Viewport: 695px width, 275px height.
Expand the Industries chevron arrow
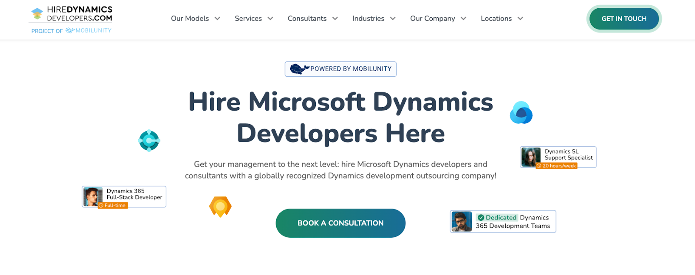pos(393,19)
